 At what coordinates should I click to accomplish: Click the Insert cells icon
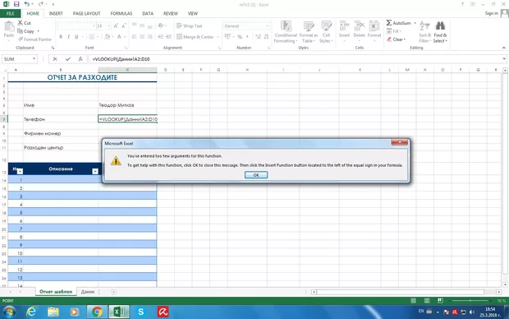[x=344, y=26]
